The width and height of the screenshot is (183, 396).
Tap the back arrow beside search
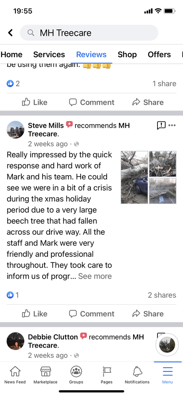pyautogui.click(x=10, y=33)
